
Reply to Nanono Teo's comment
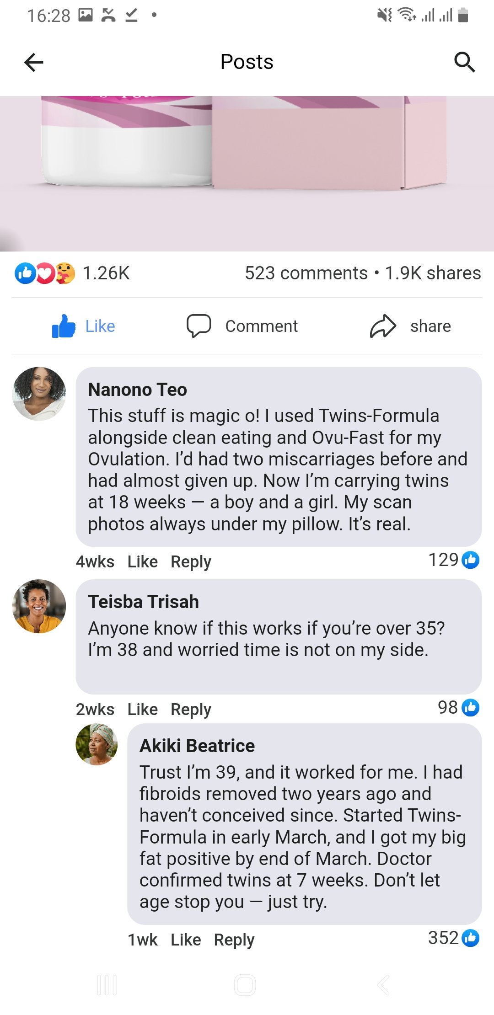tap(191, 562)
